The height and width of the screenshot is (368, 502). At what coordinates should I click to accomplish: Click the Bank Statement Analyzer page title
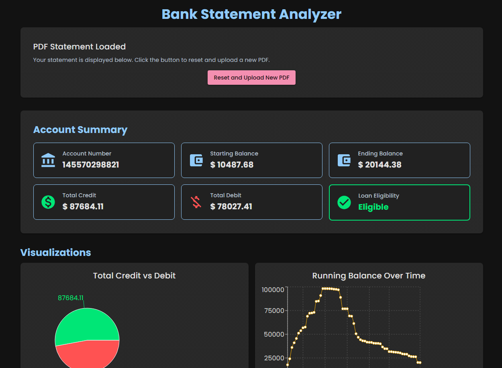pos(251,14)
